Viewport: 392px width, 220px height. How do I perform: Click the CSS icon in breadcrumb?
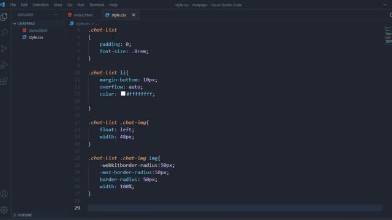point(72,23)
